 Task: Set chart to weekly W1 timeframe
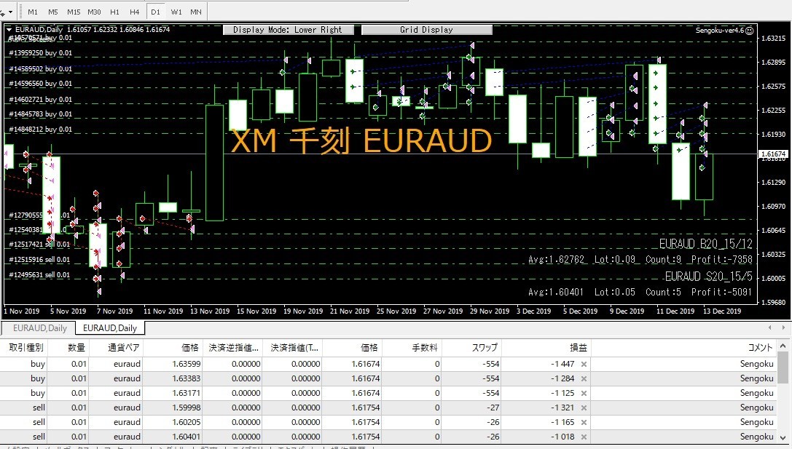(176, 12)
